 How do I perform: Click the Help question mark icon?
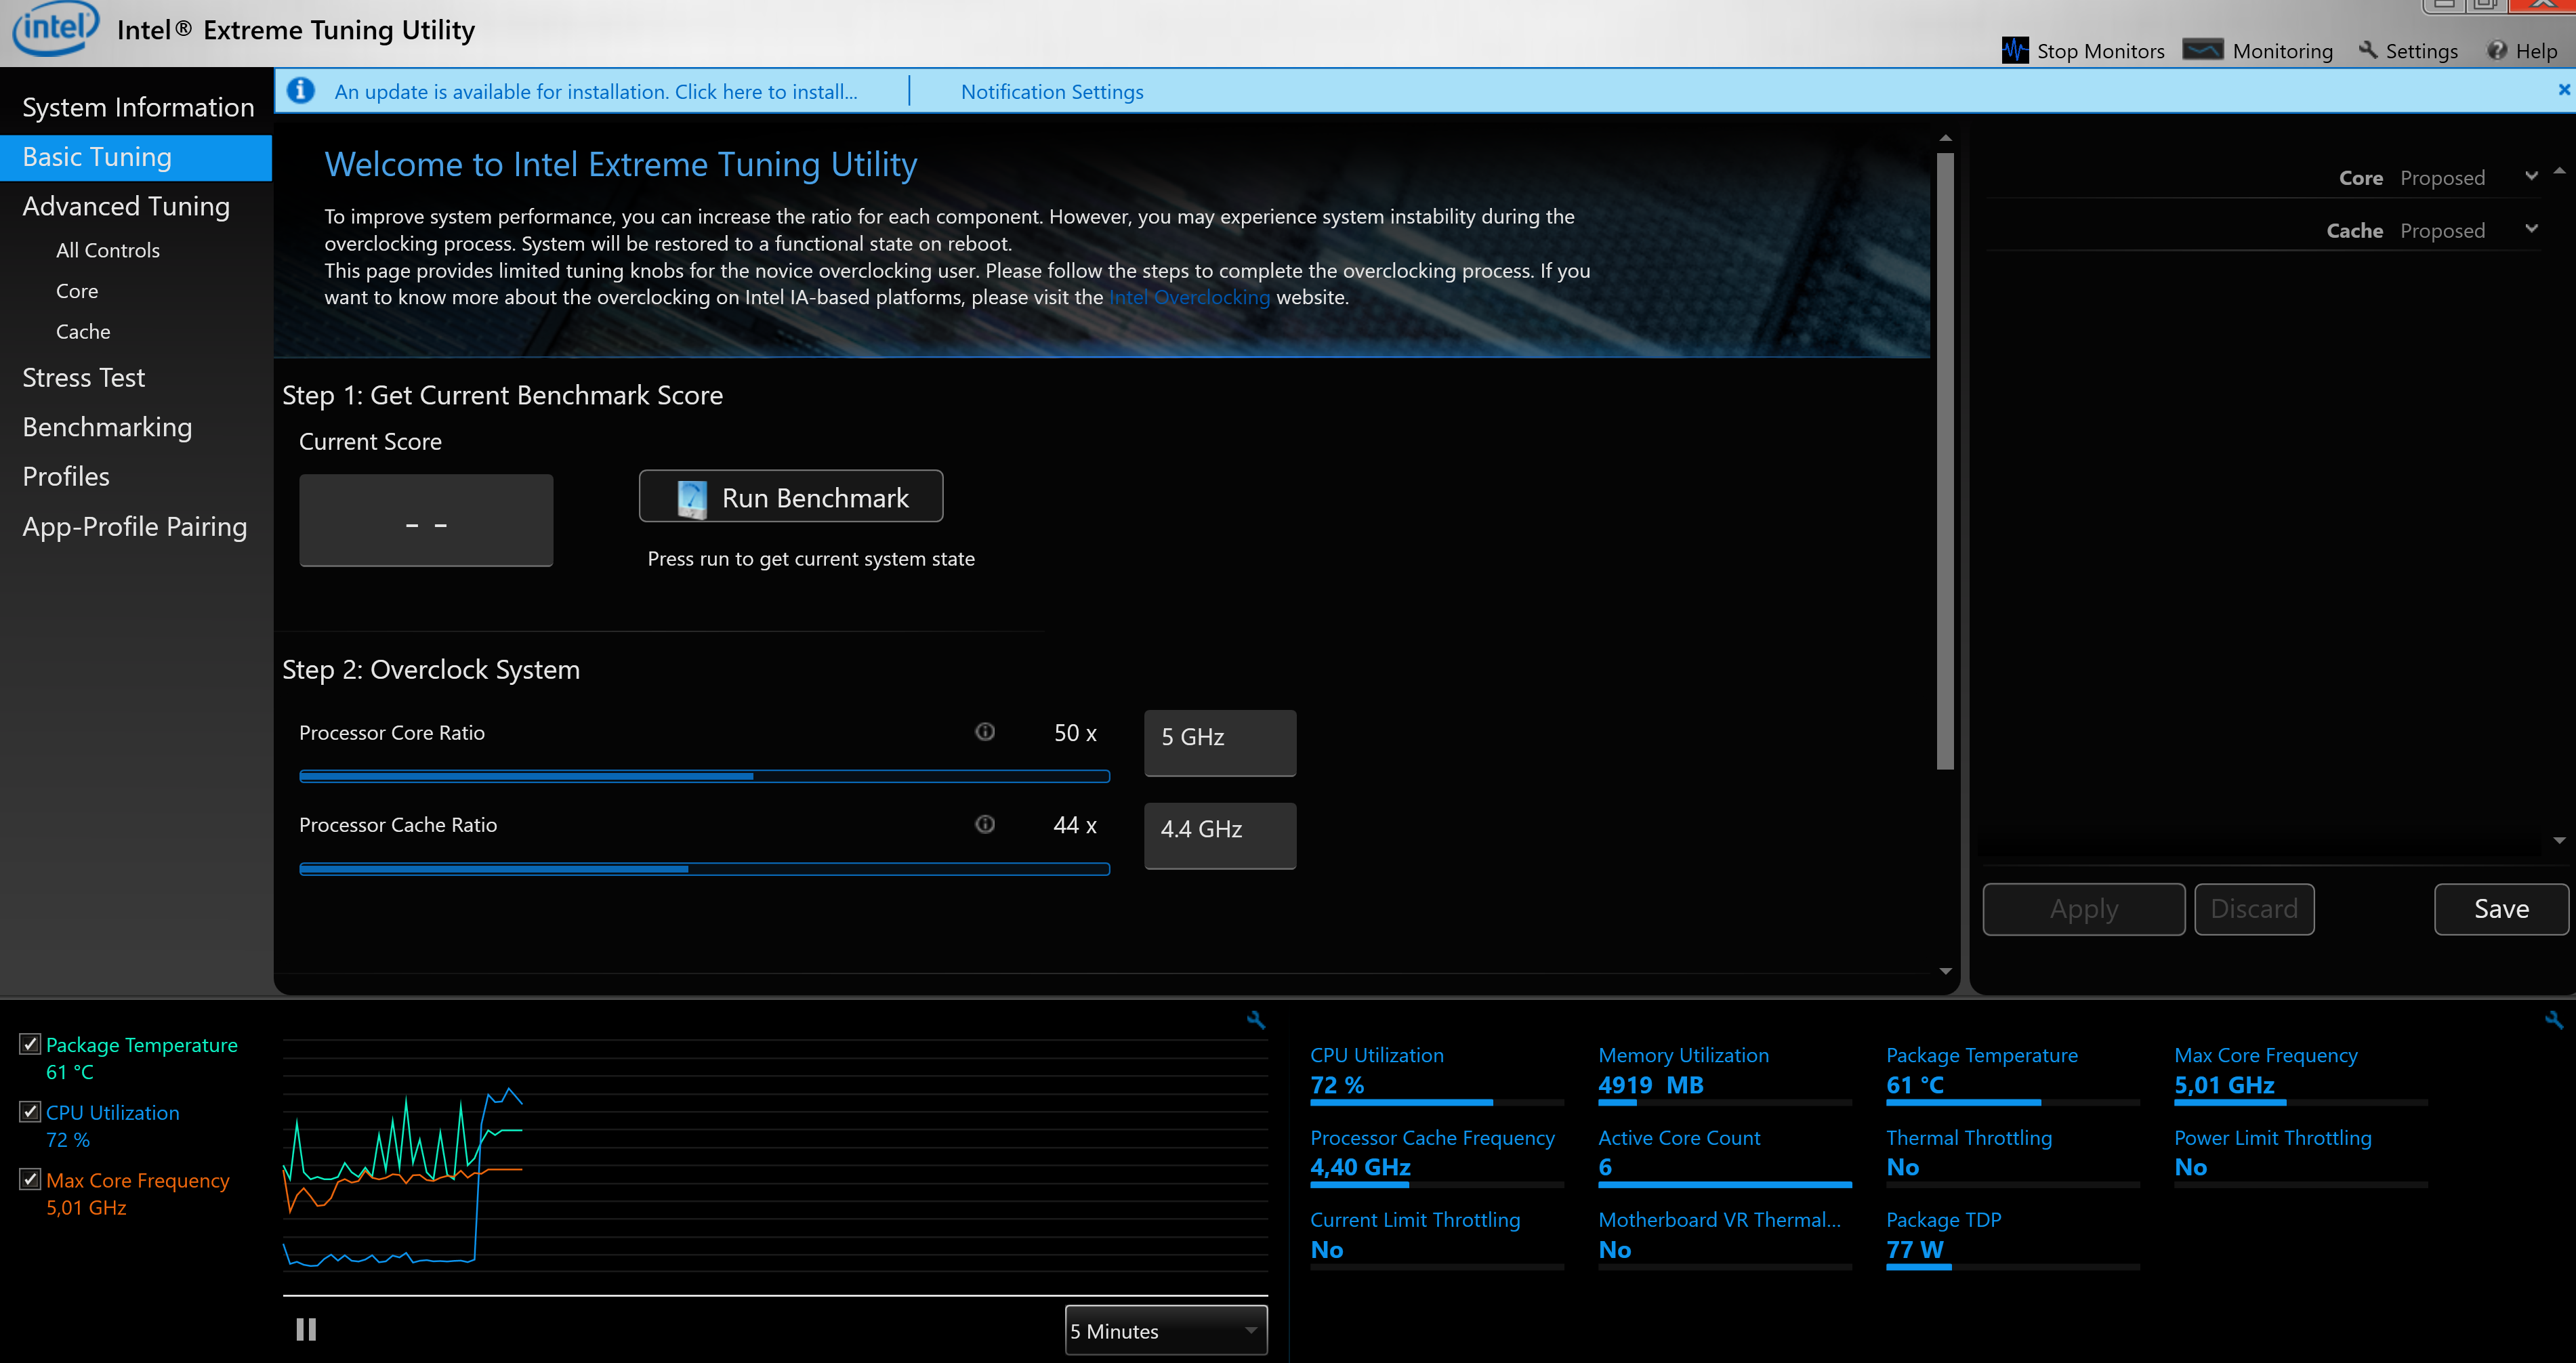(x=2497, y=50)
